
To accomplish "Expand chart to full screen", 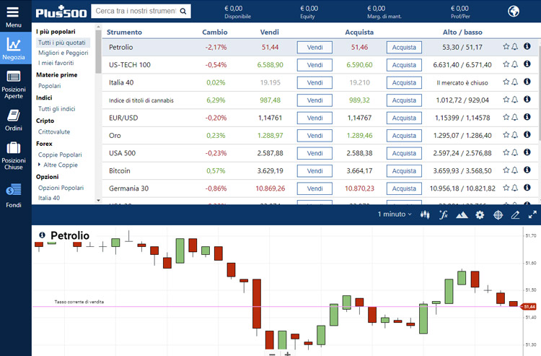I will (x=532, y=214).
